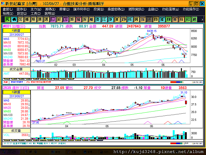Select the 加 (weighted index) toolbar icon
The image size is (206, 155).
point(21,20)
